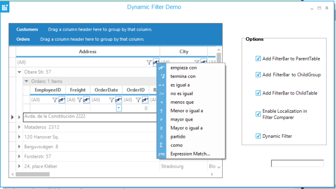
Task: Open the Freight filter comparer icon
Action: 87,100
